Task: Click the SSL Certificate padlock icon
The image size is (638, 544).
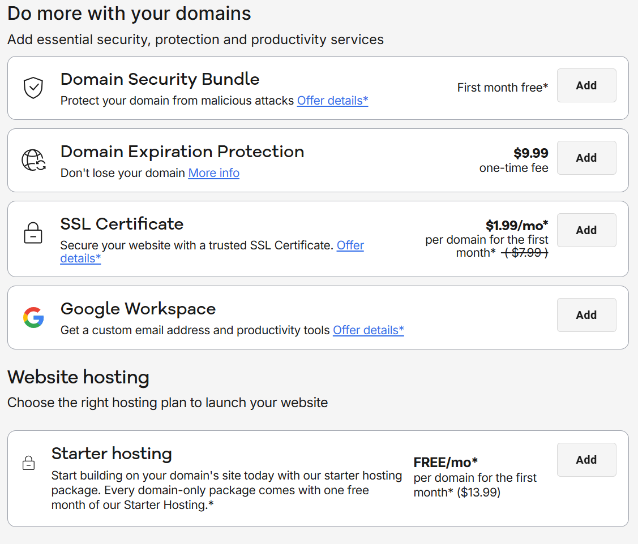Action: click(x=33, y=232)
